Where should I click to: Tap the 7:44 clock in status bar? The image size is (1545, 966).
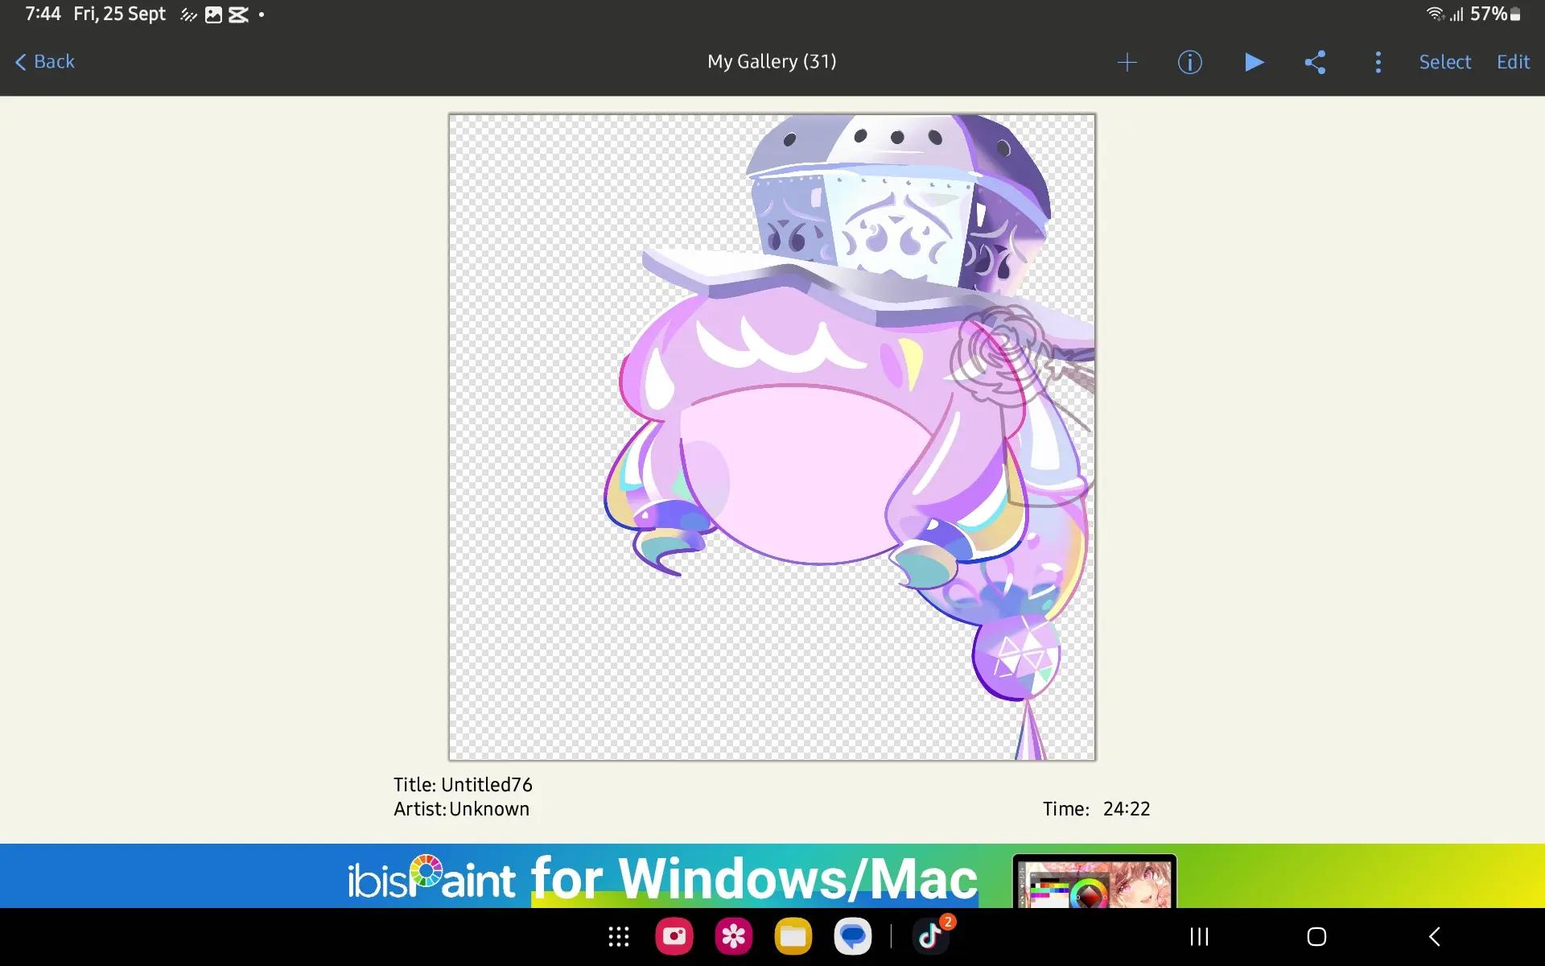point(43,14)
